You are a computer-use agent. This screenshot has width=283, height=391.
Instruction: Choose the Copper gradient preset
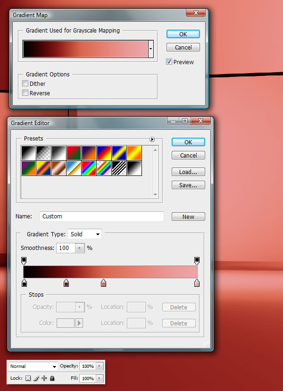(x=58, y=168)
